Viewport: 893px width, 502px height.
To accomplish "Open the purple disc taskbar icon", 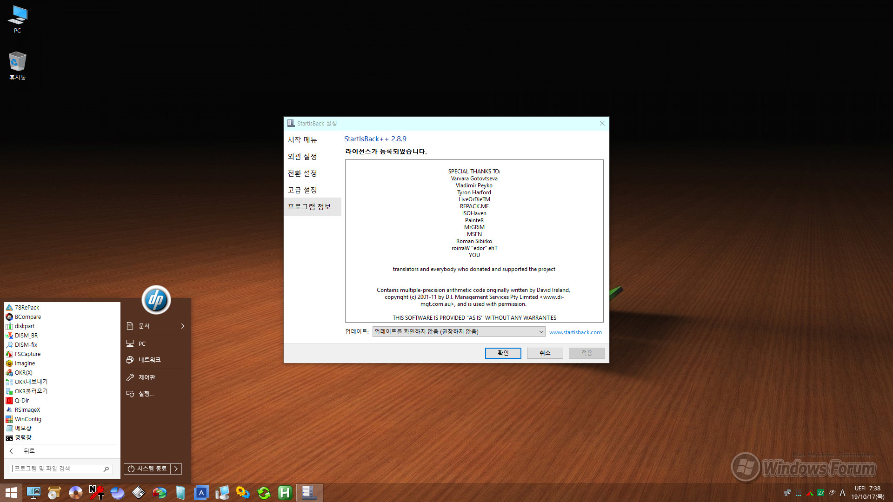I will point(75,493).
